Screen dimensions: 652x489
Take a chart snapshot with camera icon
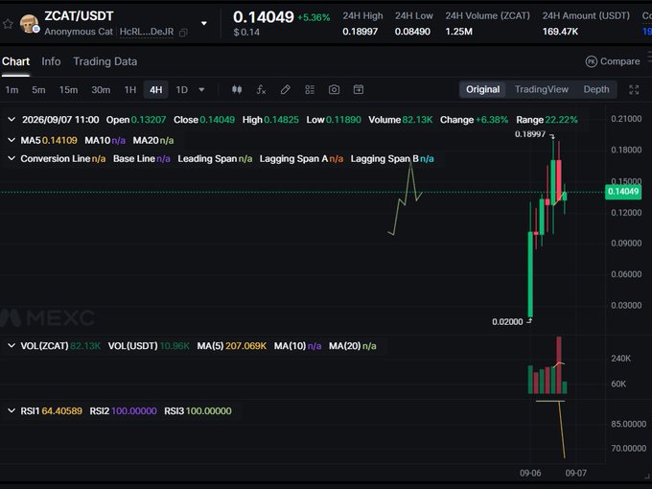334,89
